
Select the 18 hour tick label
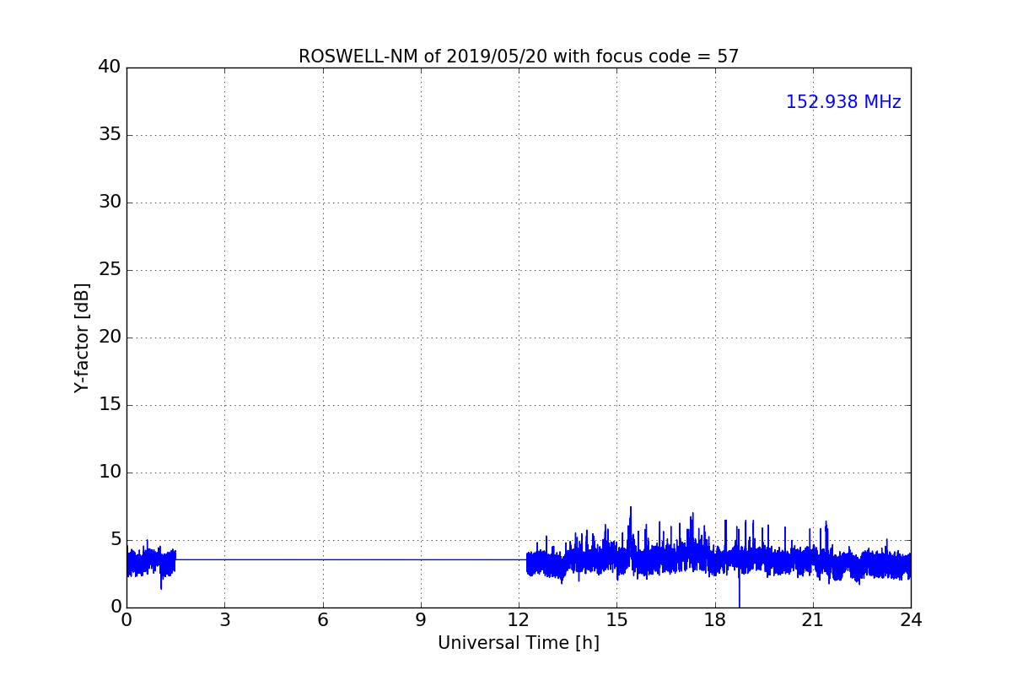714,621
